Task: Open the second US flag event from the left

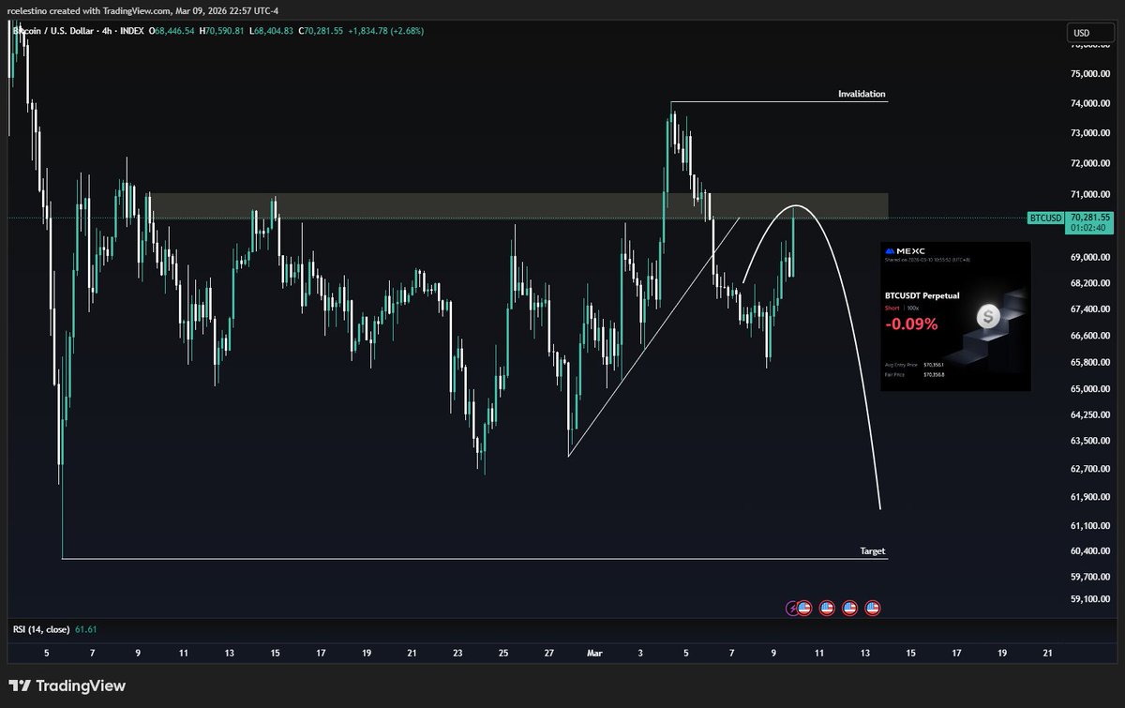Action: point(827,608)
